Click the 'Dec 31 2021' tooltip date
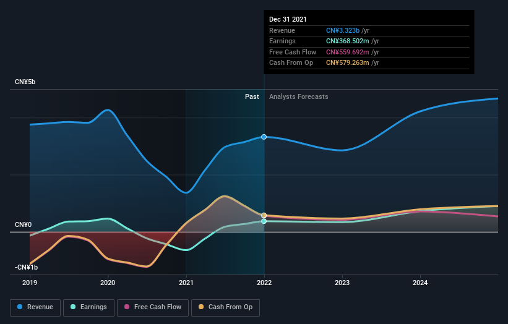Image resolution: width=508 pixels, height=324 pixels. coord(288,19)
